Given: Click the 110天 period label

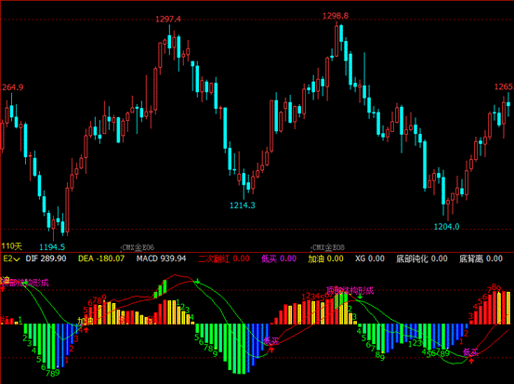Looking at the screenshot, I should [x=12, y=246].
